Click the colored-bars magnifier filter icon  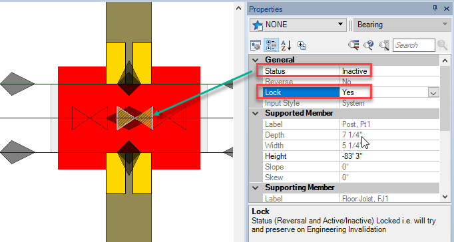353,45
